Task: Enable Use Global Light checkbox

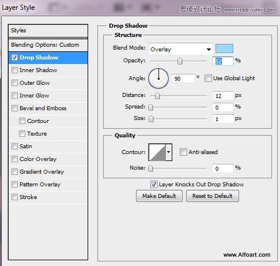Action: point(208,78)
